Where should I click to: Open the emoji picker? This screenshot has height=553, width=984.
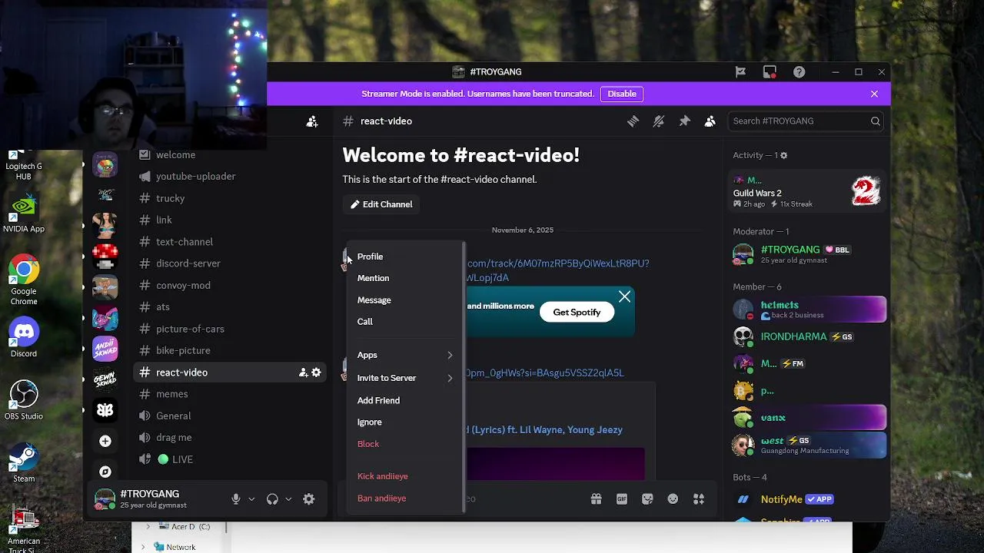[x=673, y=499]
